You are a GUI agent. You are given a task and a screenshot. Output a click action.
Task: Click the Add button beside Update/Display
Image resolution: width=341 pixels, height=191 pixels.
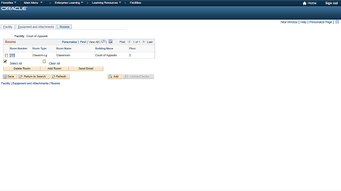coord(115,76)
